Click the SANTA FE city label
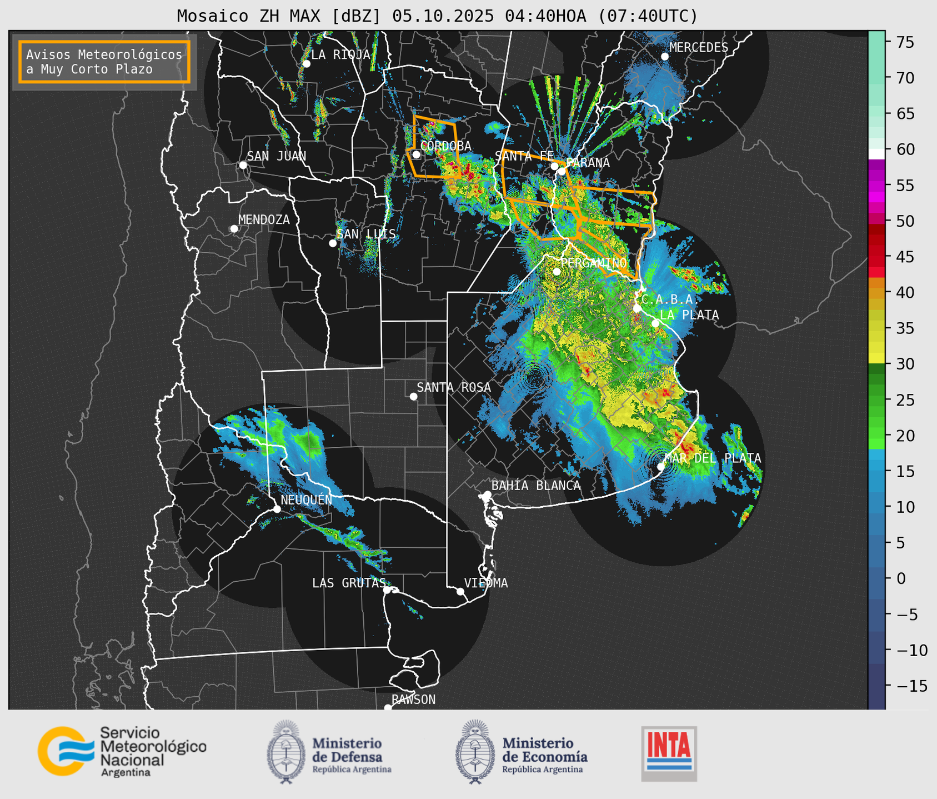Screen dimensions: 937x799 524,156
